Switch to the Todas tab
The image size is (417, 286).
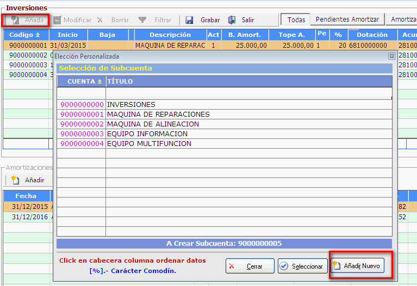(296, 20)
